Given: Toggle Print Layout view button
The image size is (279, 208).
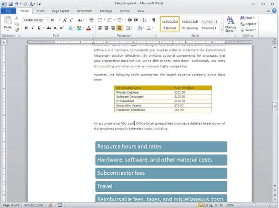Looking at the screenshot, I should 201,205.
